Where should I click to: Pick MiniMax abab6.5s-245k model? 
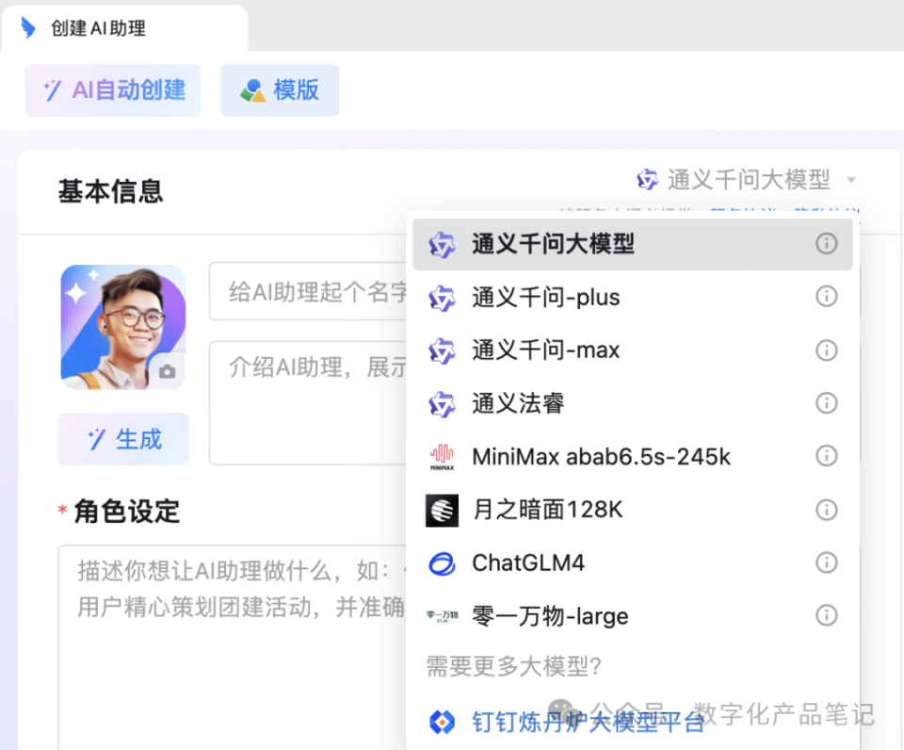(633, 457)
